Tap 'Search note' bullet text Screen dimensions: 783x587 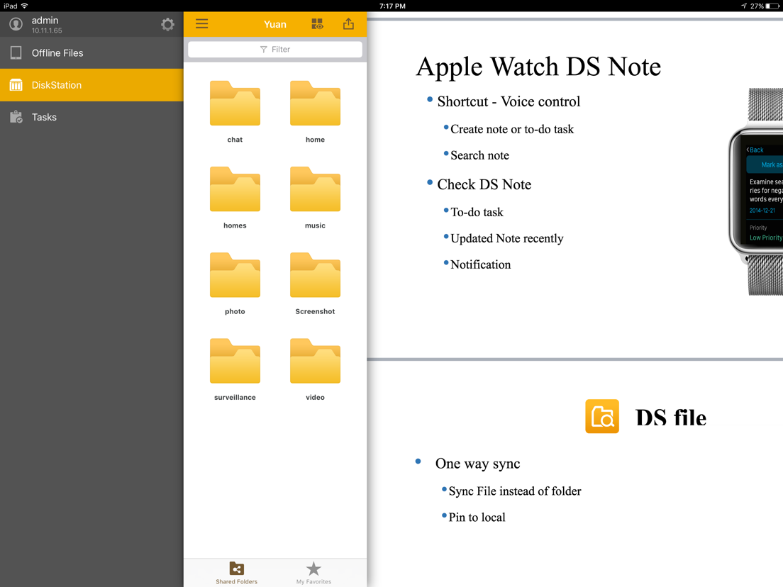click(480, 155)
